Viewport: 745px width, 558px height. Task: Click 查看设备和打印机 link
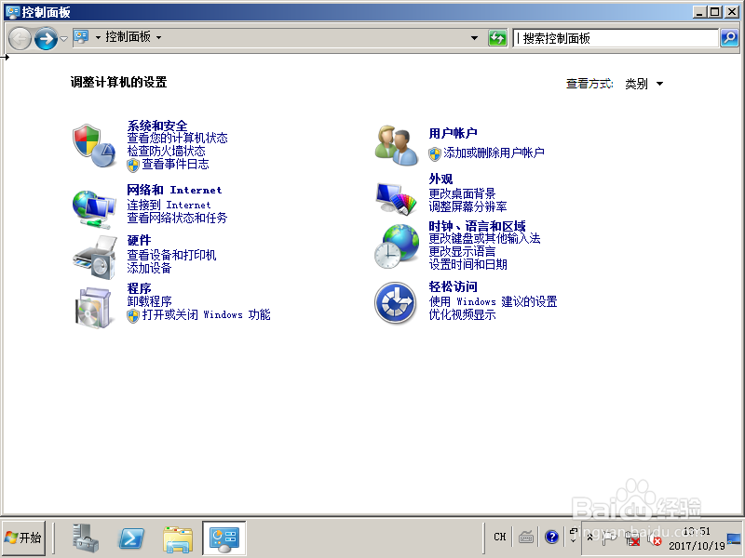(x=171, y=255)
